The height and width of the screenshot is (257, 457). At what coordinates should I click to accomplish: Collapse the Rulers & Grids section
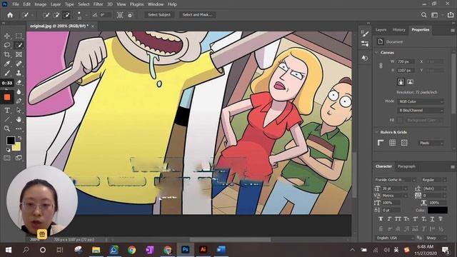[376, 132]
